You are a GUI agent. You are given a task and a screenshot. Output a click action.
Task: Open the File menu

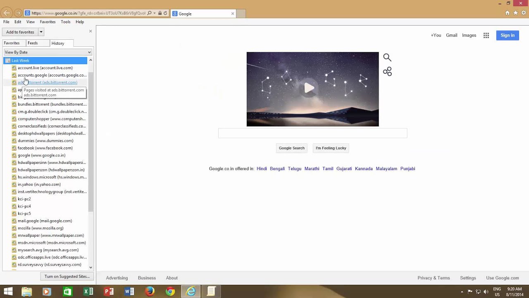6,22
